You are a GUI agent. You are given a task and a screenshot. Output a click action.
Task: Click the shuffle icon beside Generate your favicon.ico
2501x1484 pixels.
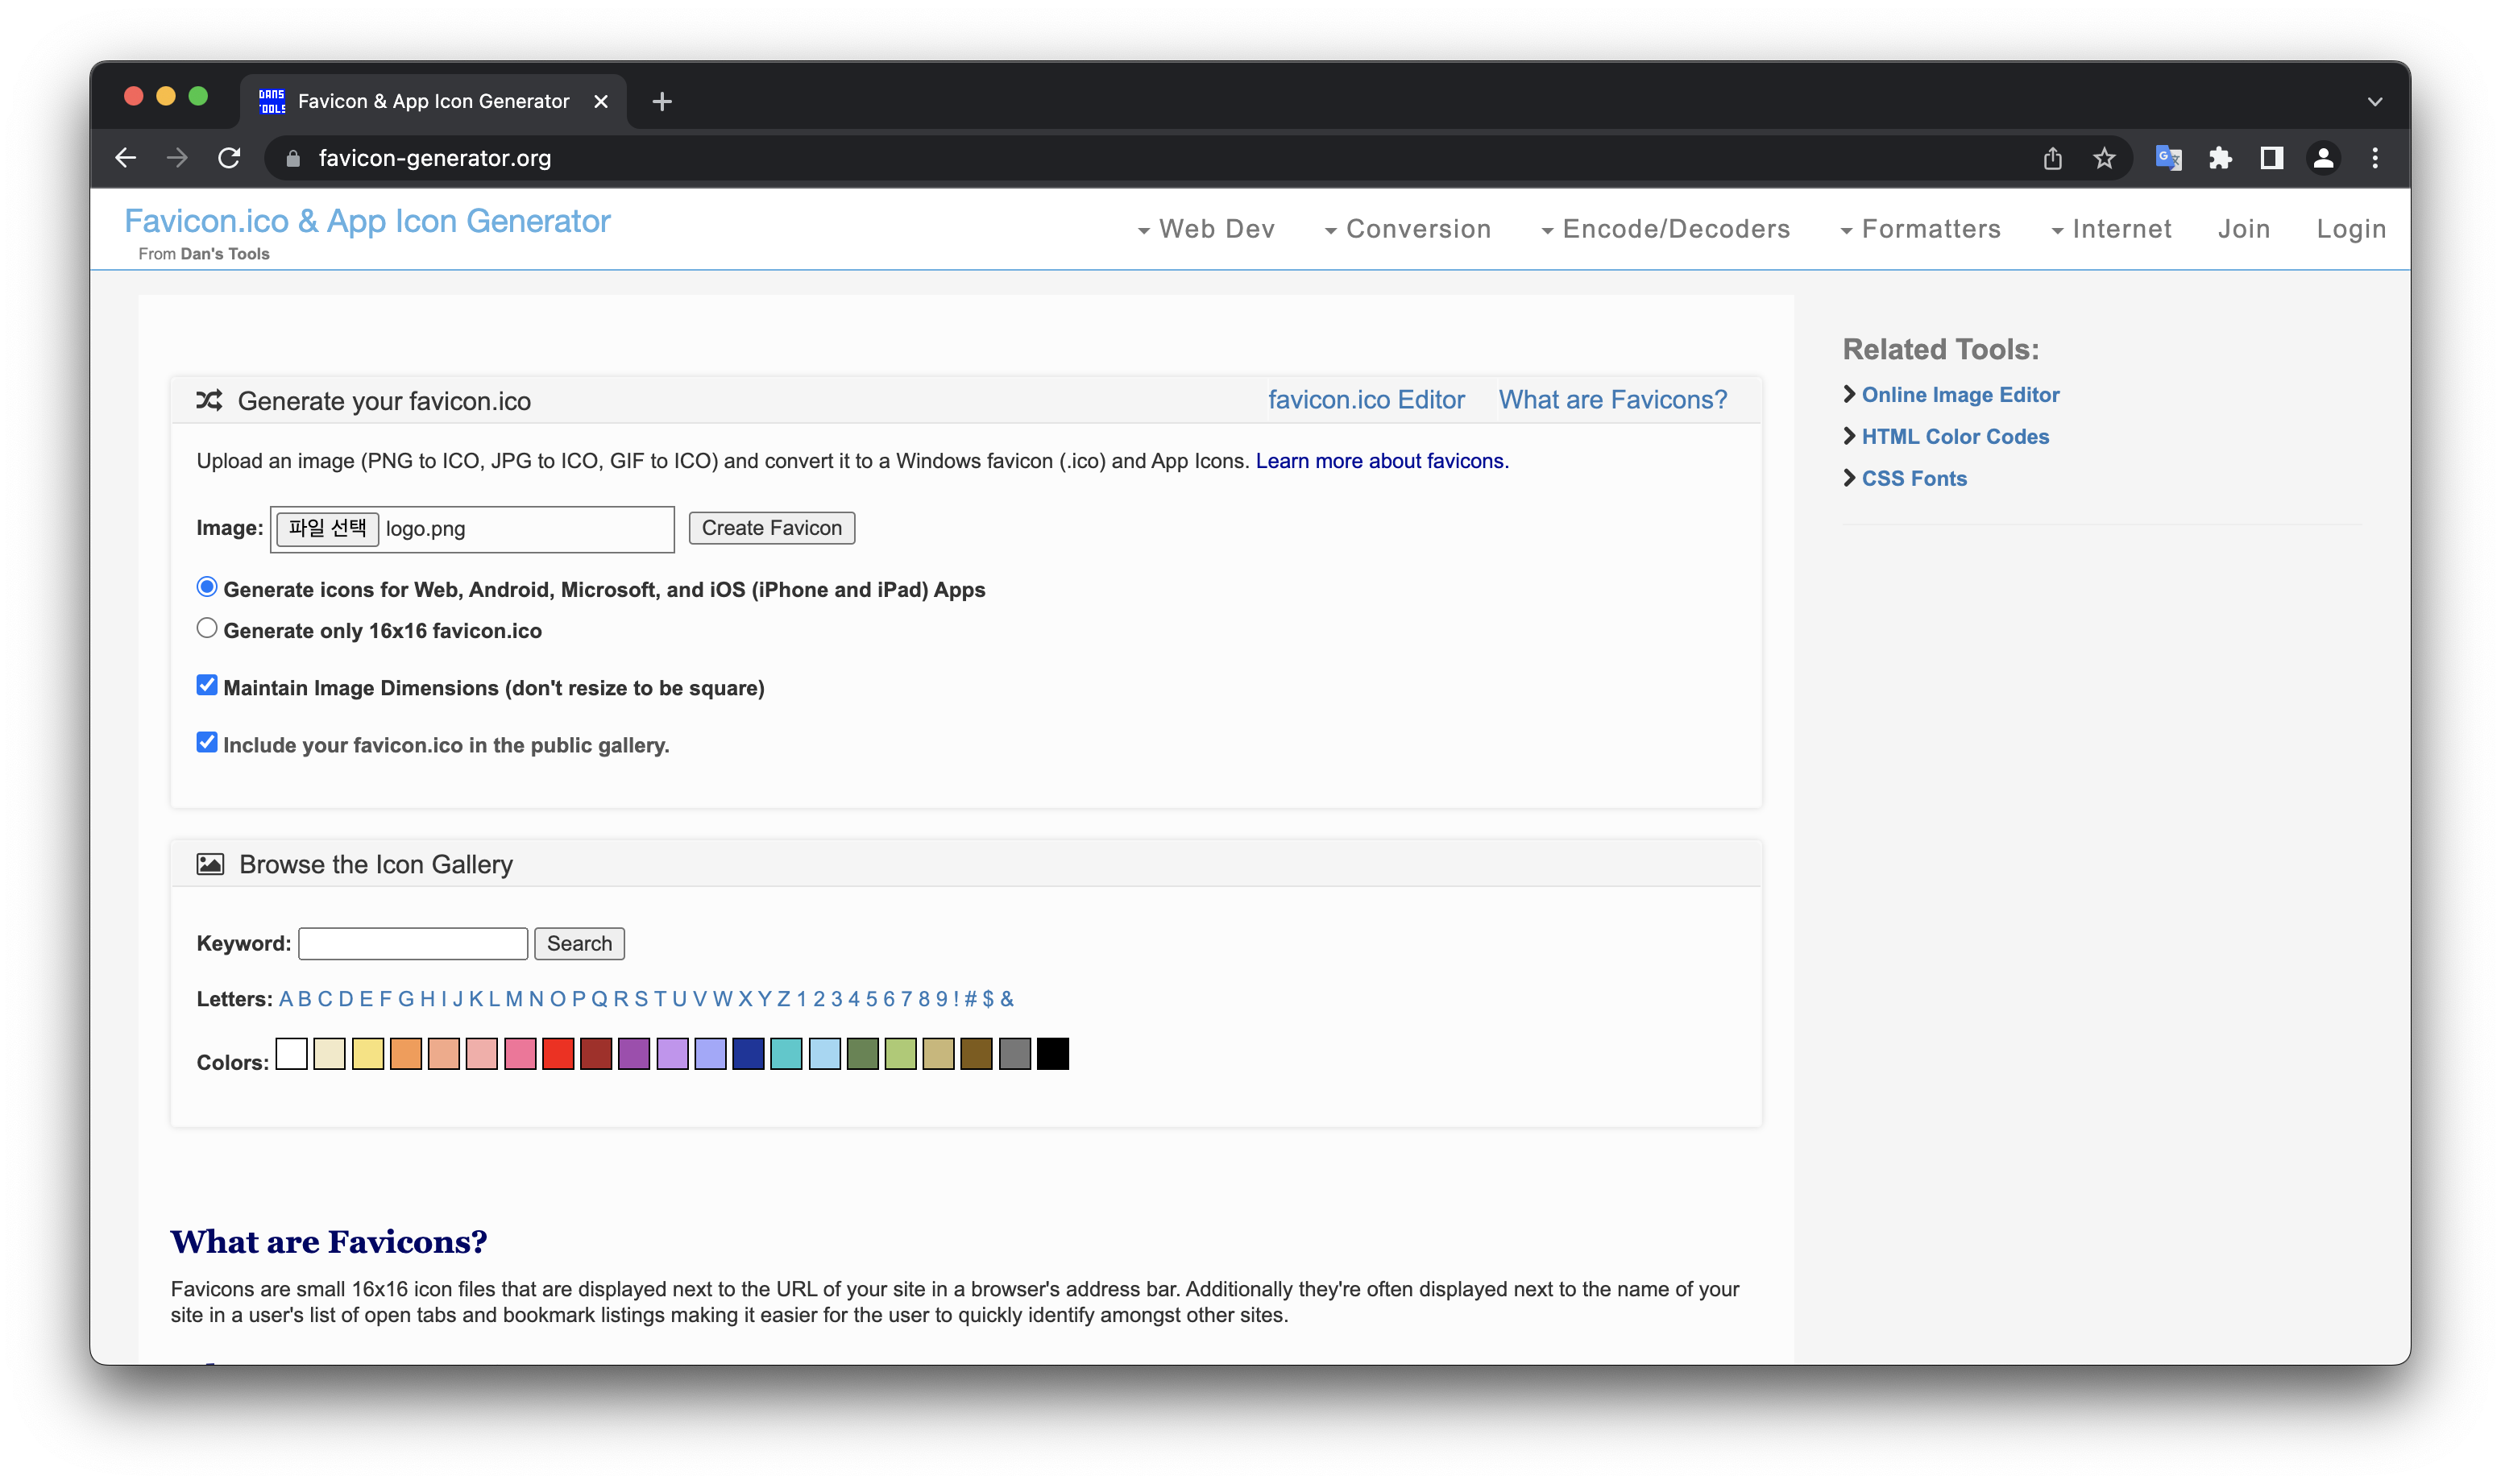point(208,400)
